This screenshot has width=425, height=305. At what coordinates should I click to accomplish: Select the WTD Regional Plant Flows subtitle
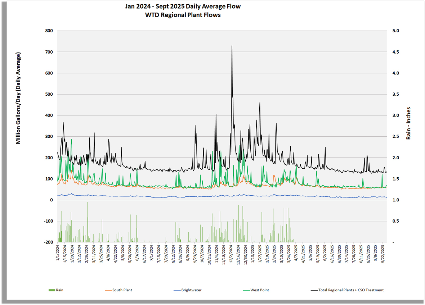(x=183, y=15)
